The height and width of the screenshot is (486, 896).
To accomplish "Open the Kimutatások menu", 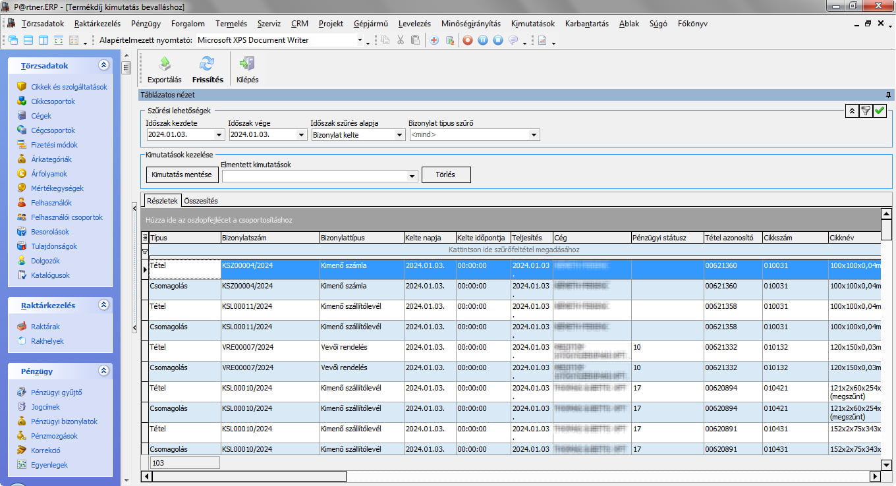I will tap(532, 24).
